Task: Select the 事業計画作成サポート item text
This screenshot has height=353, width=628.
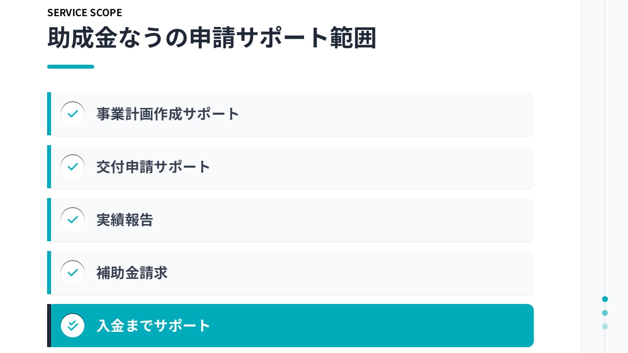Action: [x=168, y=114]
